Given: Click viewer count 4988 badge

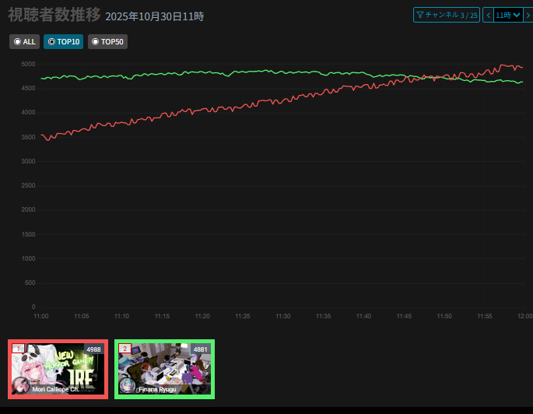Looking at the screenshot, I should click(x=93, y=349).
